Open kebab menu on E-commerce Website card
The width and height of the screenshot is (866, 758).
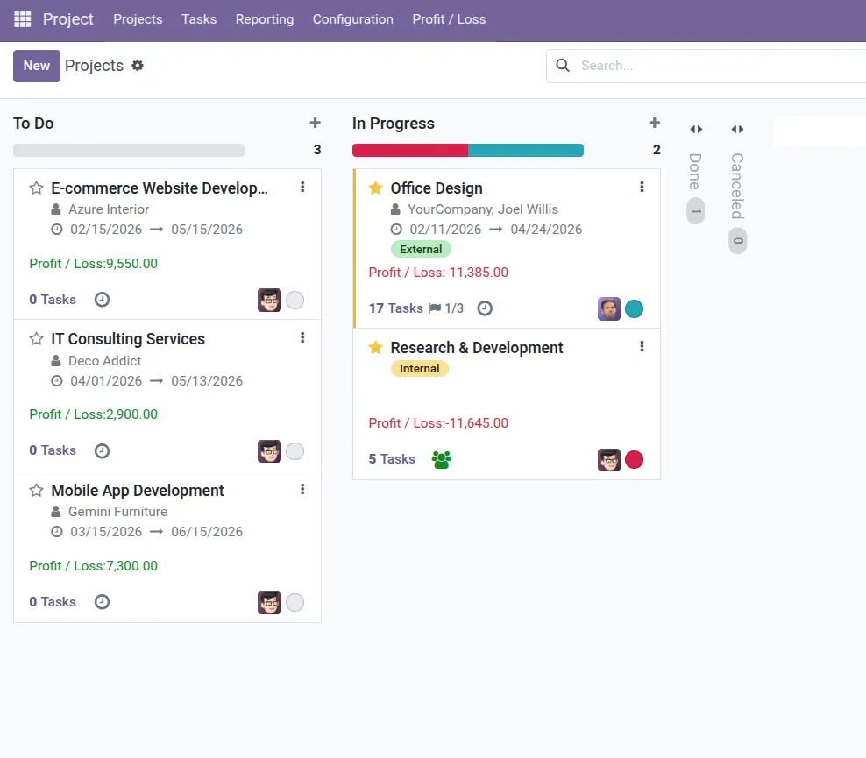tap(302, 187)
